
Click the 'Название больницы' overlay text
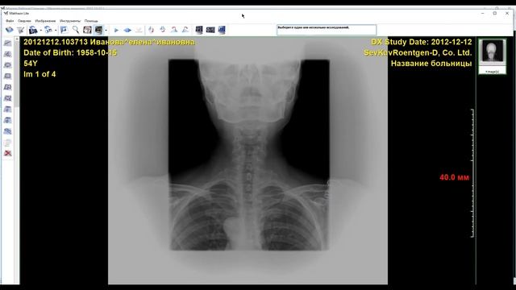point(431,64)
